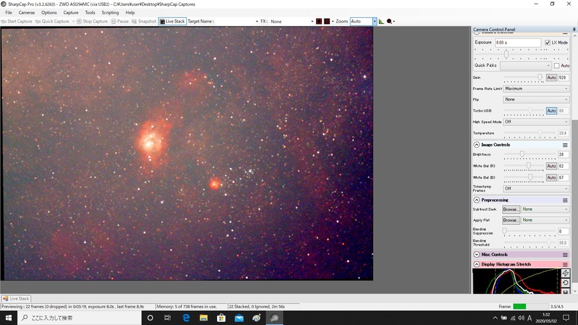
Task: Launch Microsoft Edge from taskbar
Action: pos(186,318)
